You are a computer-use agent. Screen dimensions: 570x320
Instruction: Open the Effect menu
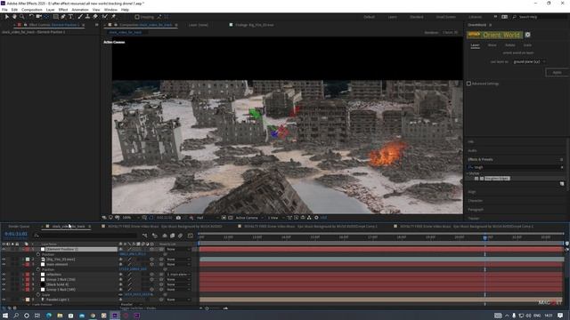click(x=63, y=10)
